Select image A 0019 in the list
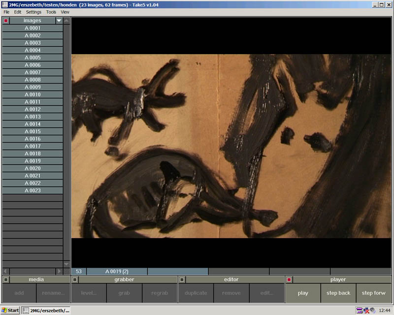This screenshot has height=315, width=394. pyautogui.click(x=33, y=161)
